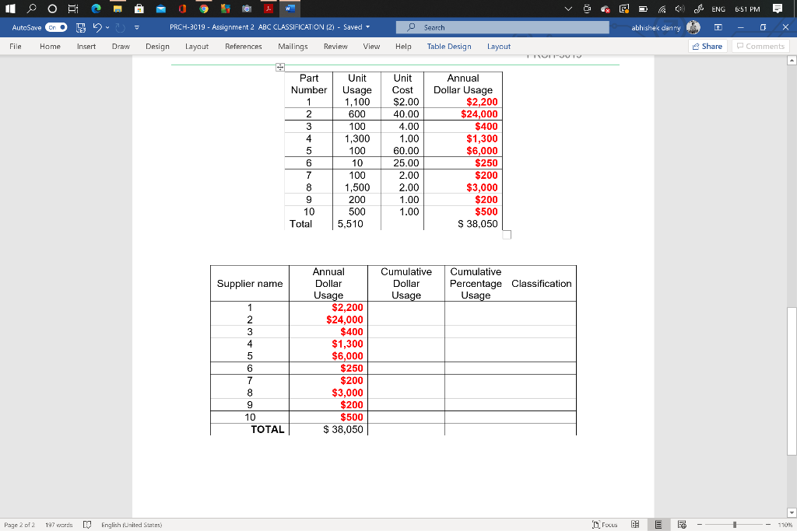The image size is (797, 531).
Task: Open Mail app from taskbar
Action: (160, 9)
